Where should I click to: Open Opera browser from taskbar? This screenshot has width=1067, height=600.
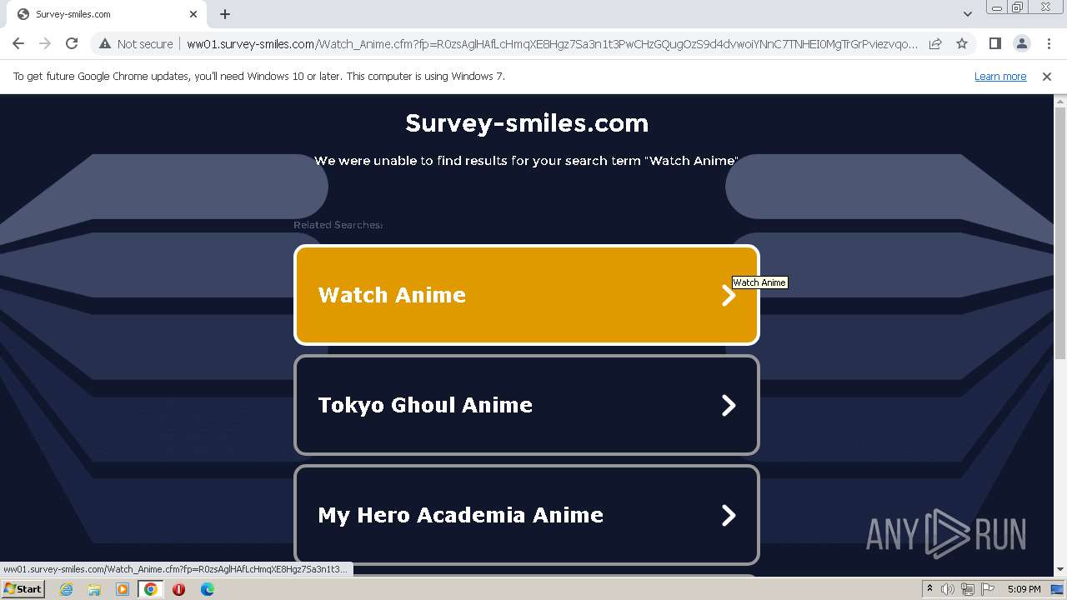[x=178, y=589]
